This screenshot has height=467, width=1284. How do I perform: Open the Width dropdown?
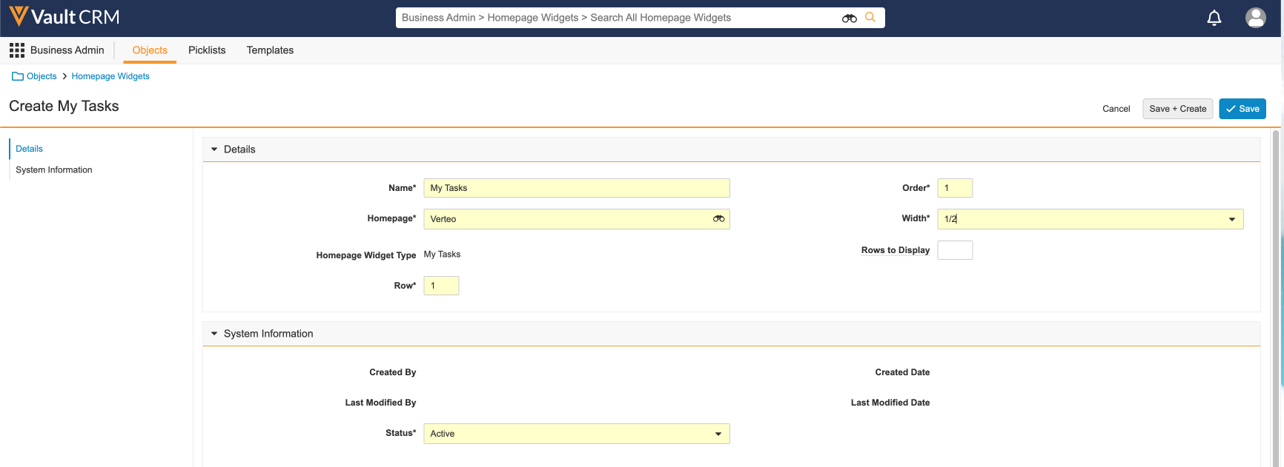(1231, 219)
